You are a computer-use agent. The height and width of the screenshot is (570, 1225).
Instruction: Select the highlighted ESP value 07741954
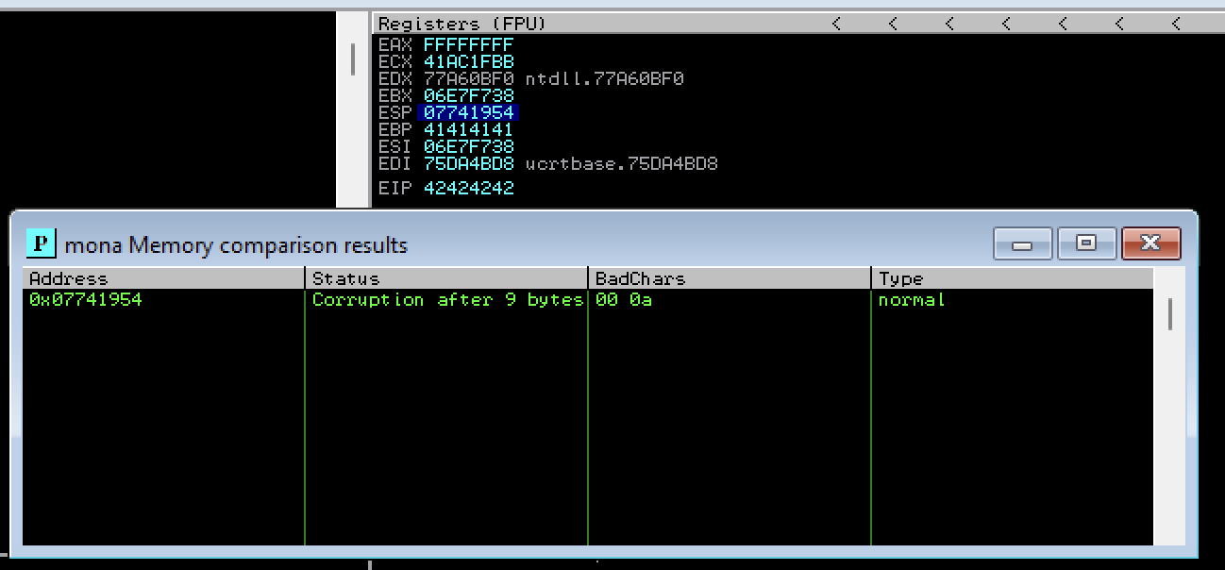pyautogui.click(x=468, y=112)
